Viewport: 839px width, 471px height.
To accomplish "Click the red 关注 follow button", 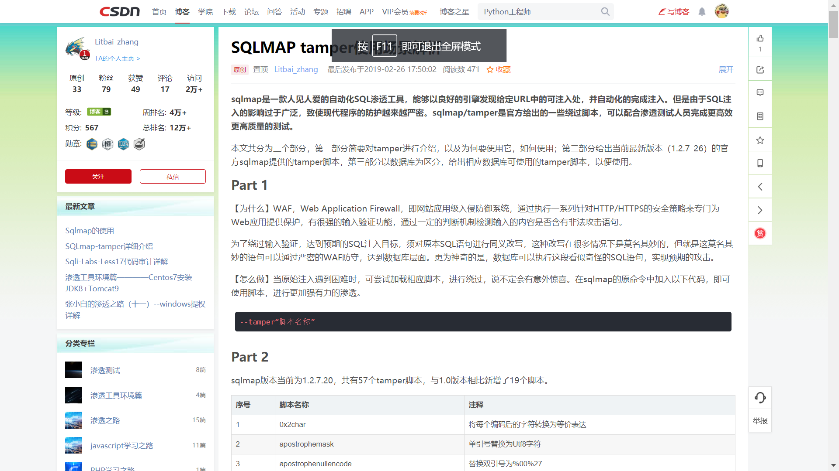I will tap(98, 176).
